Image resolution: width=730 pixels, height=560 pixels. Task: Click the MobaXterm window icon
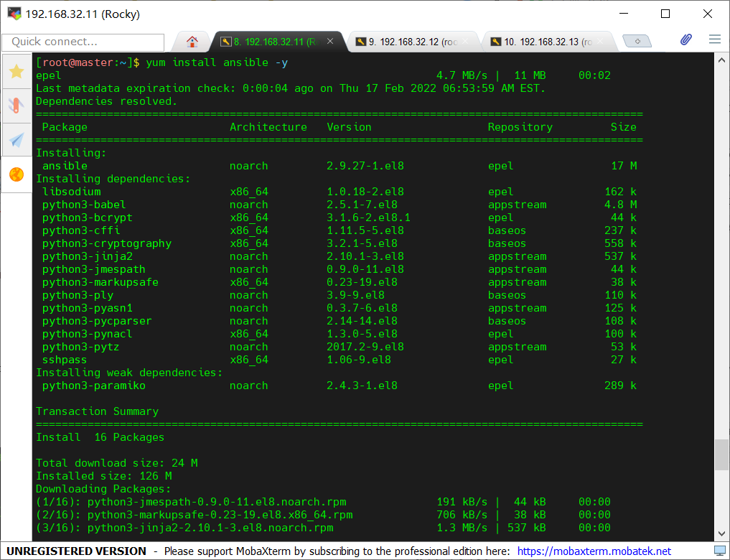14,14
